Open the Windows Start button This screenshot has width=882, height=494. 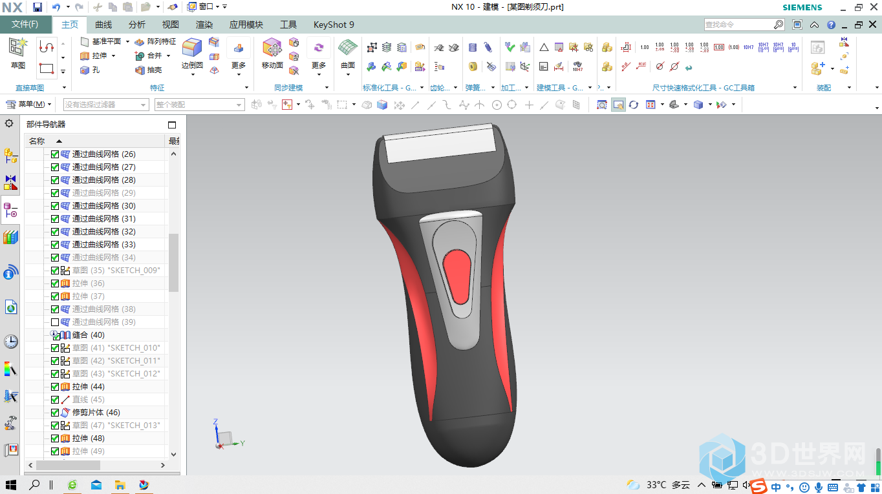pos(11,484)
